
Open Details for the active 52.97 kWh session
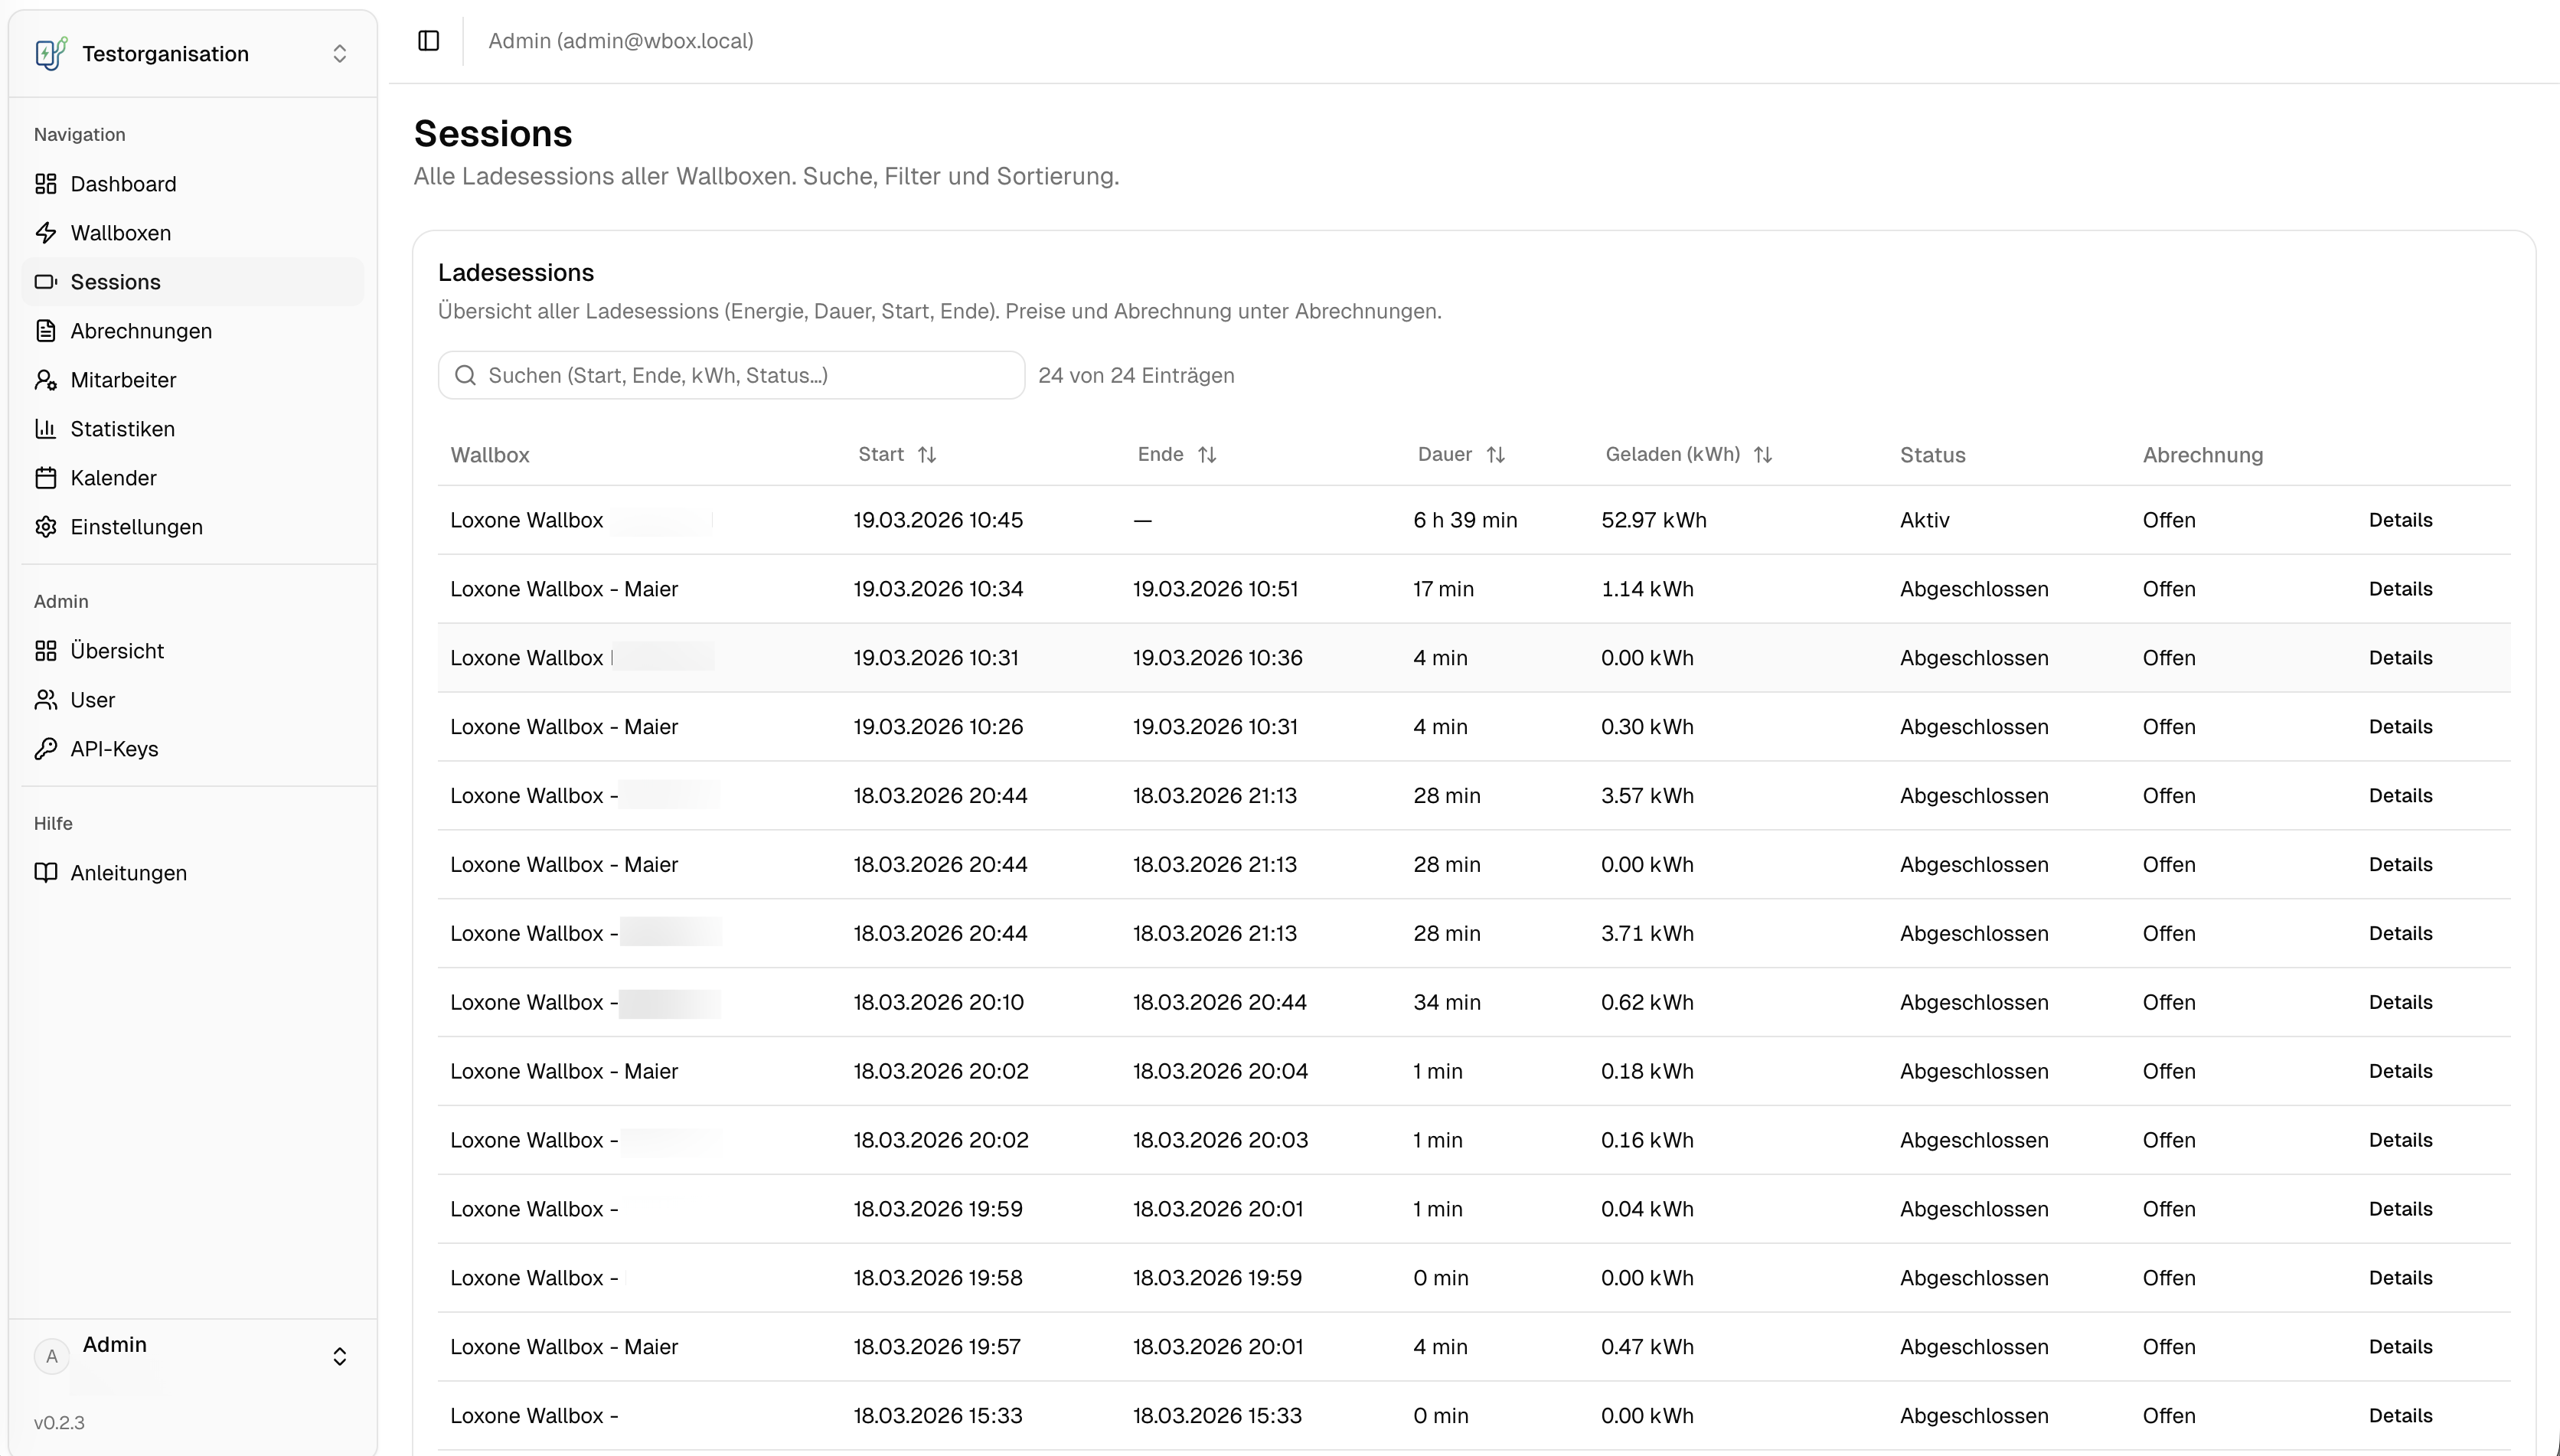click(x=2400, y=520)
